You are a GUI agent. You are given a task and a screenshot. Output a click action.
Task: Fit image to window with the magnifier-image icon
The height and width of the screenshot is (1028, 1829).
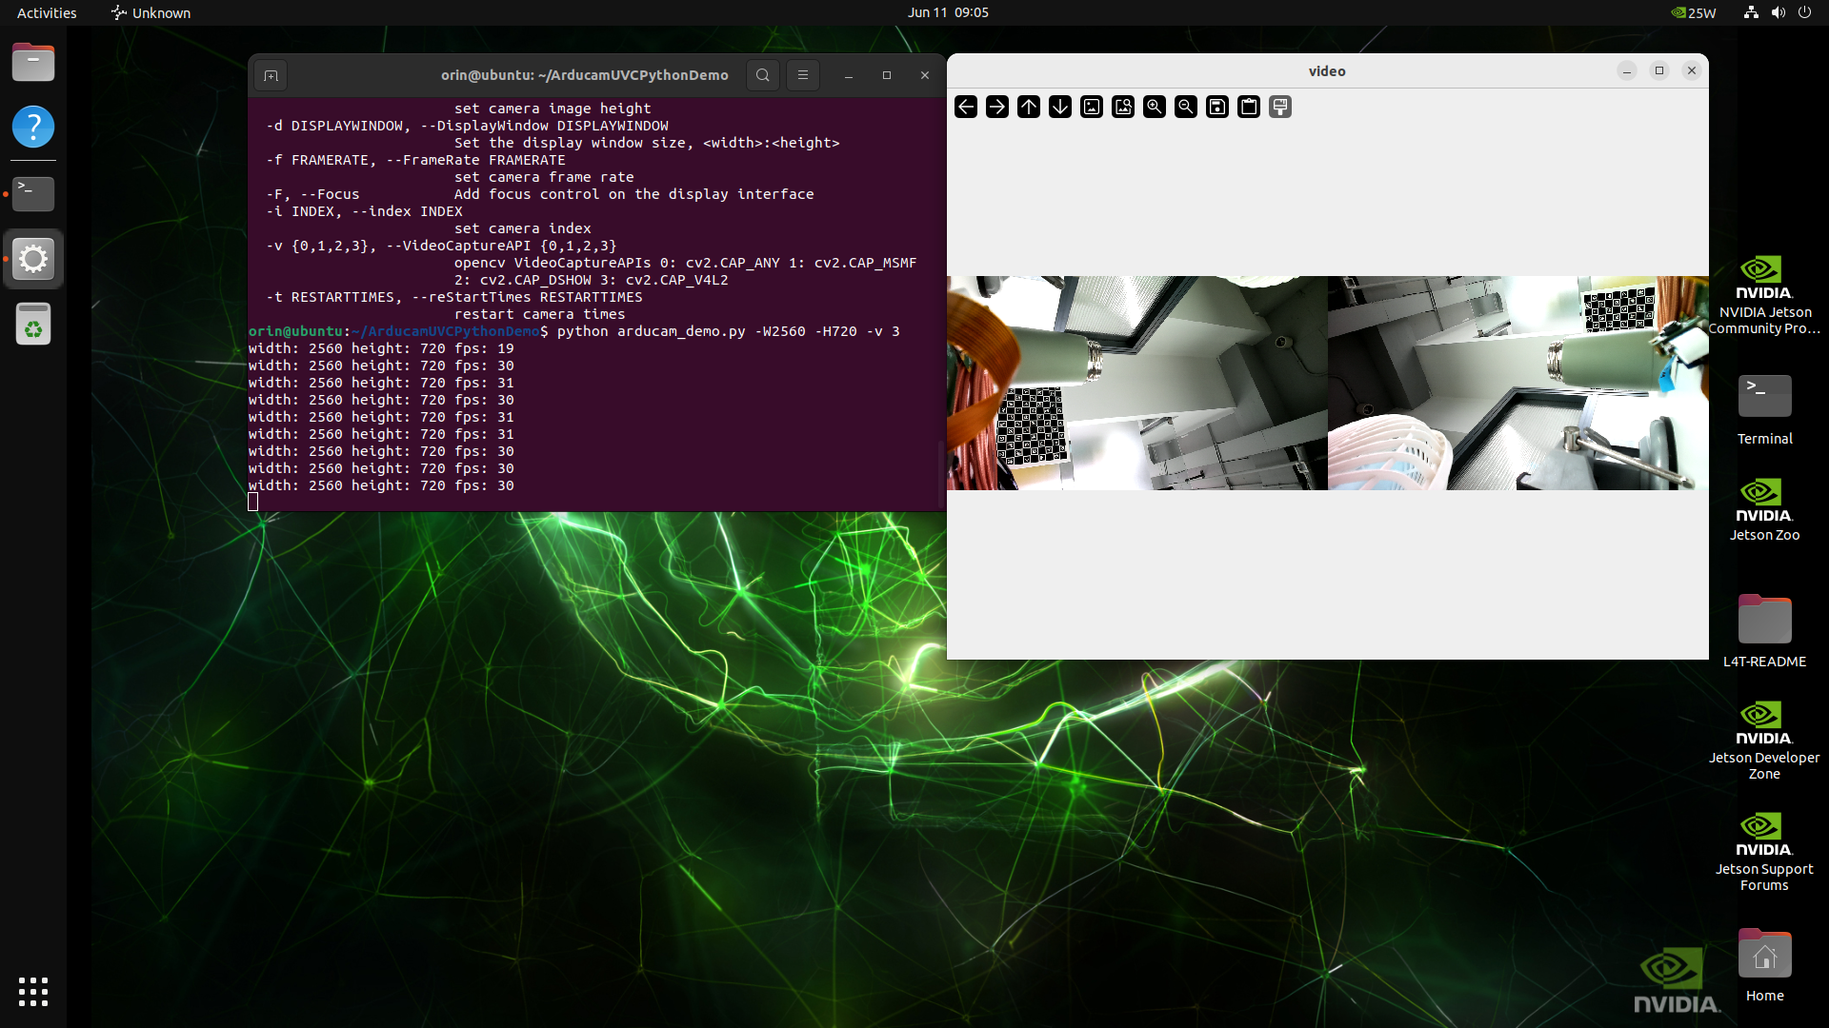coord(1123,107)
